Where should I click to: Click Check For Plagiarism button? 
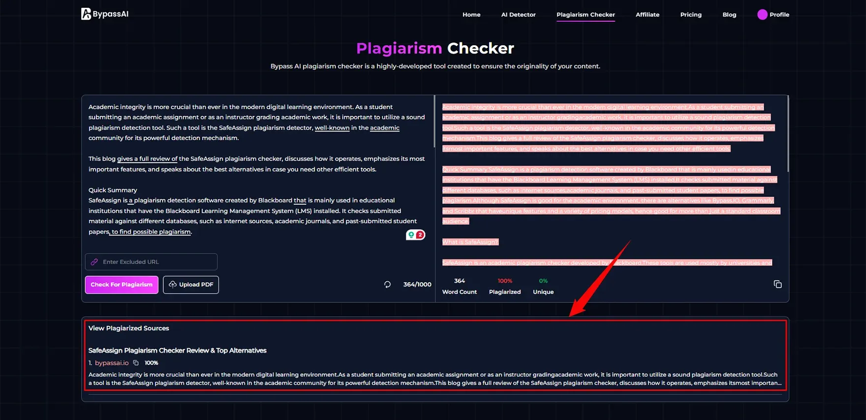[122, 285]
